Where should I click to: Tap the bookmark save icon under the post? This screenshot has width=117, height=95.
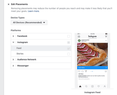(106, 71)
